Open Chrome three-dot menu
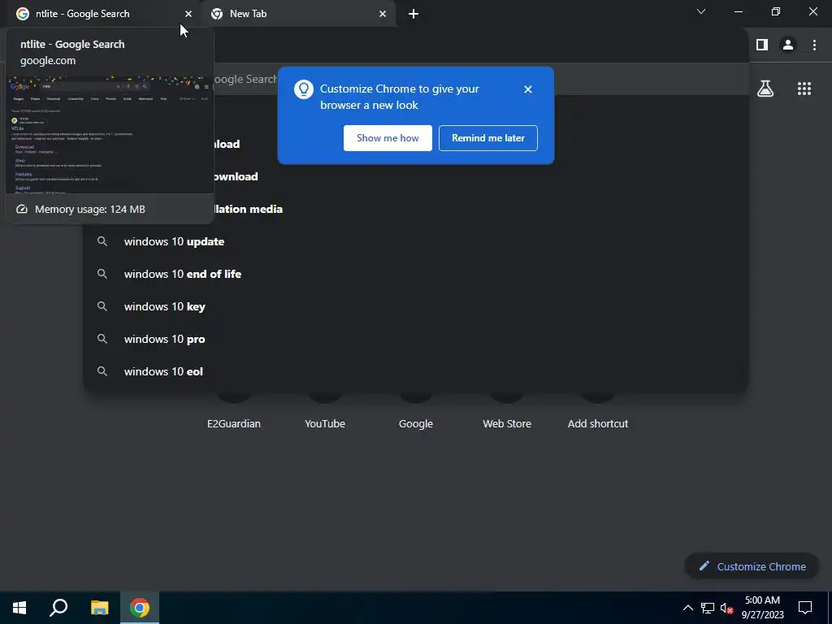Viewport: 832px width, 624px height. click(814, 45)
